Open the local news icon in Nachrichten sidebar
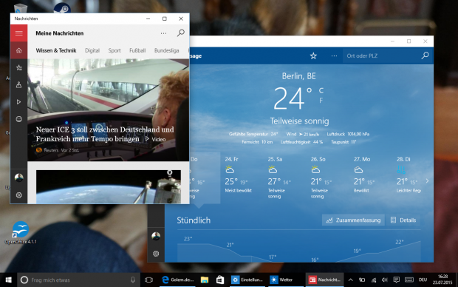The width and height of the screenshot is (458, 287). [18, 85]
